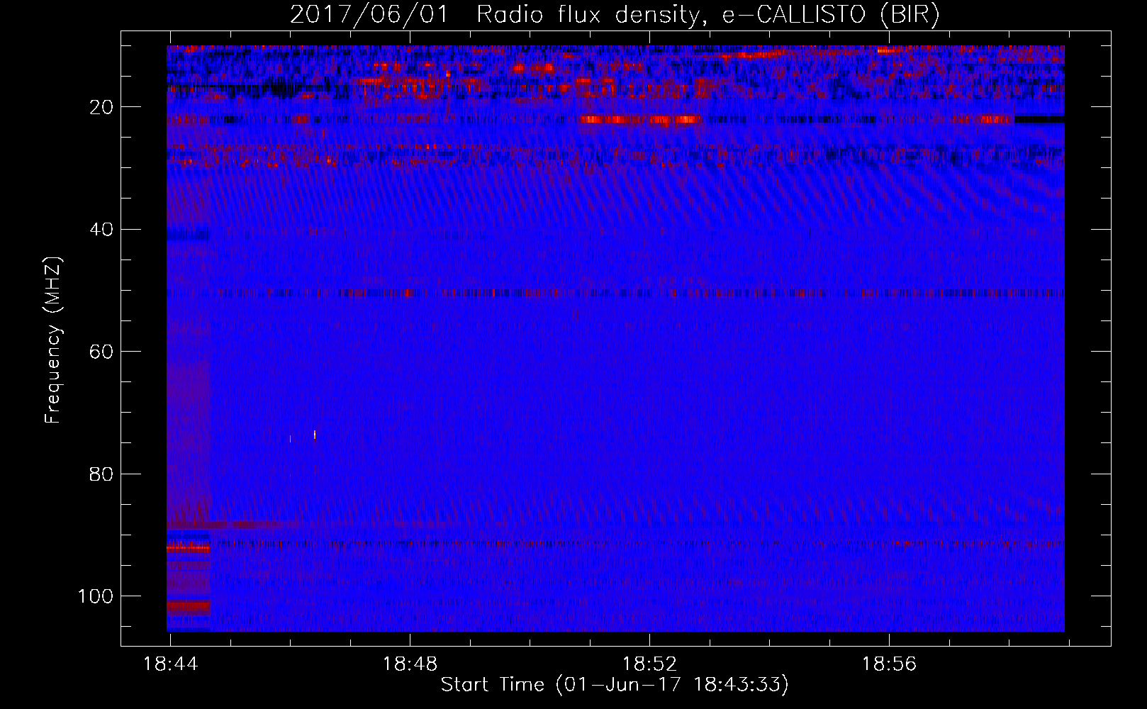Click the 100 frequency tick label

96,596
